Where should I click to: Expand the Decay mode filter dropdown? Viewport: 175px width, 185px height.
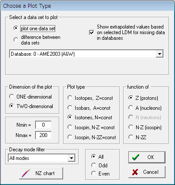71,158
